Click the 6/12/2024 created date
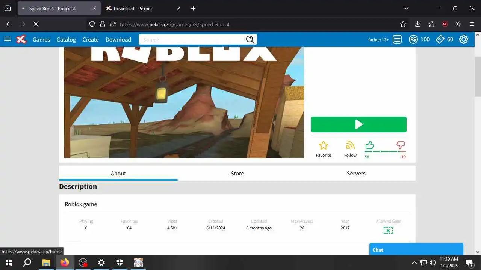The image size is (481, 270). pyautogui.click(x=216, y=228)
